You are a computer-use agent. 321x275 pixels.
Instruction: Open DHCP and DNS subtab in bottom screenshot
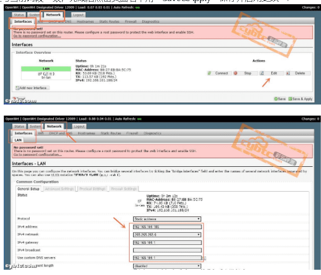(61, 133)
